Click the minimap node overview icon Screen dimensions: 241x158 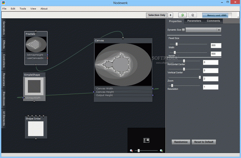pos(146,140)
